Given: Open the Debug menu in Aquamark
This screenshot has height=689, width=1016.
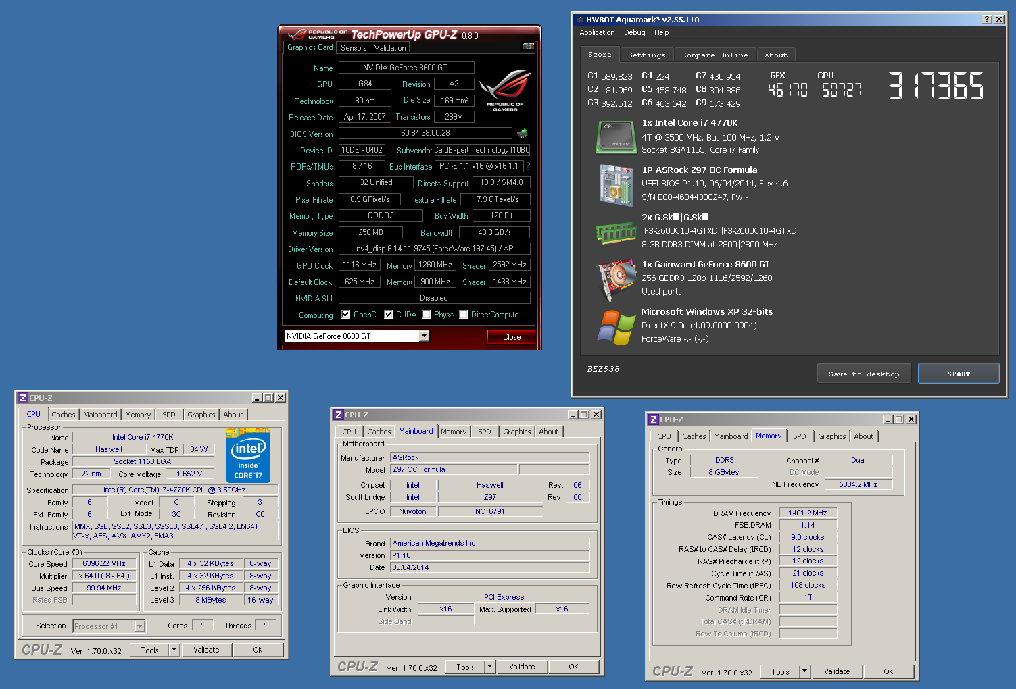Looking at the screenshot, I should (634, 32).
